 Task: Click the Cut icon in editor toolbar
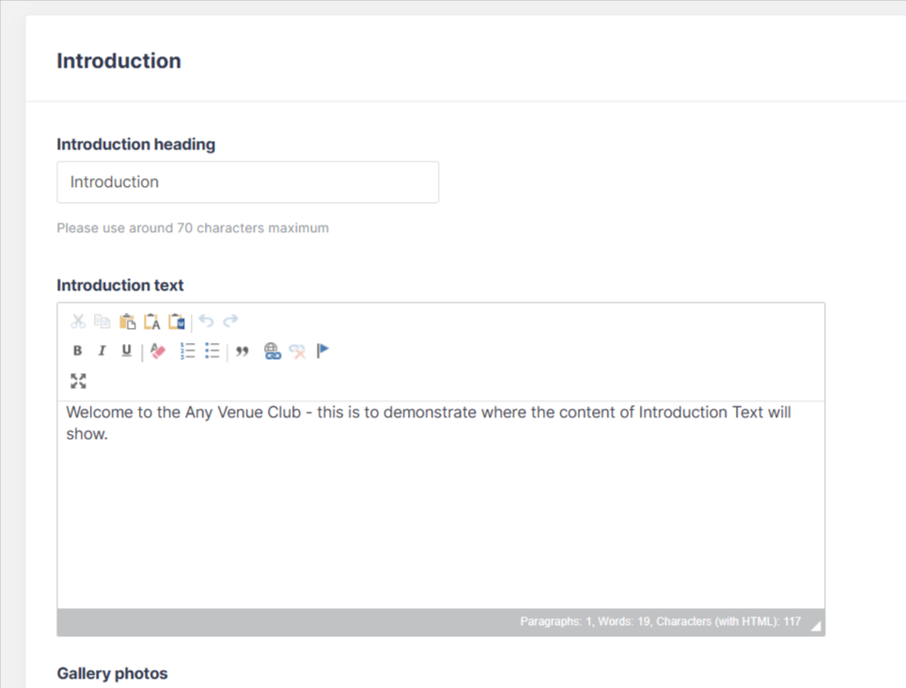pyautogui.click(x=78, y=321)
